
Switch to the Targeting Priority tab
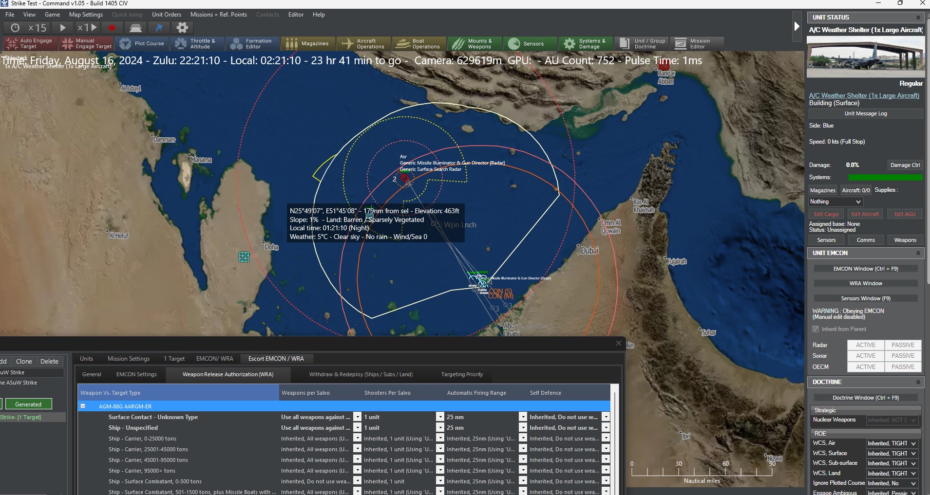[462, 374]
